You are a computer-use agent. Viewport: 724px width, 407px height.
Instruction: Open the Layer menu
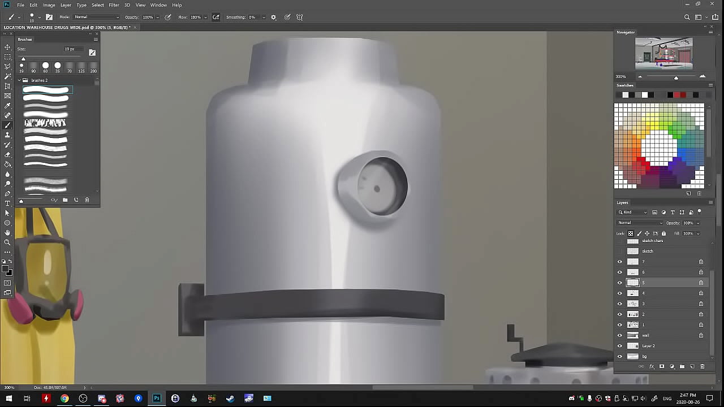coord(66,5)
